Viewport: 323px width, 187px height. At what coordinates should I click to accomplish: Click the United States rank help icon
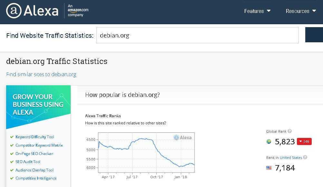click(x=305, y=157)
